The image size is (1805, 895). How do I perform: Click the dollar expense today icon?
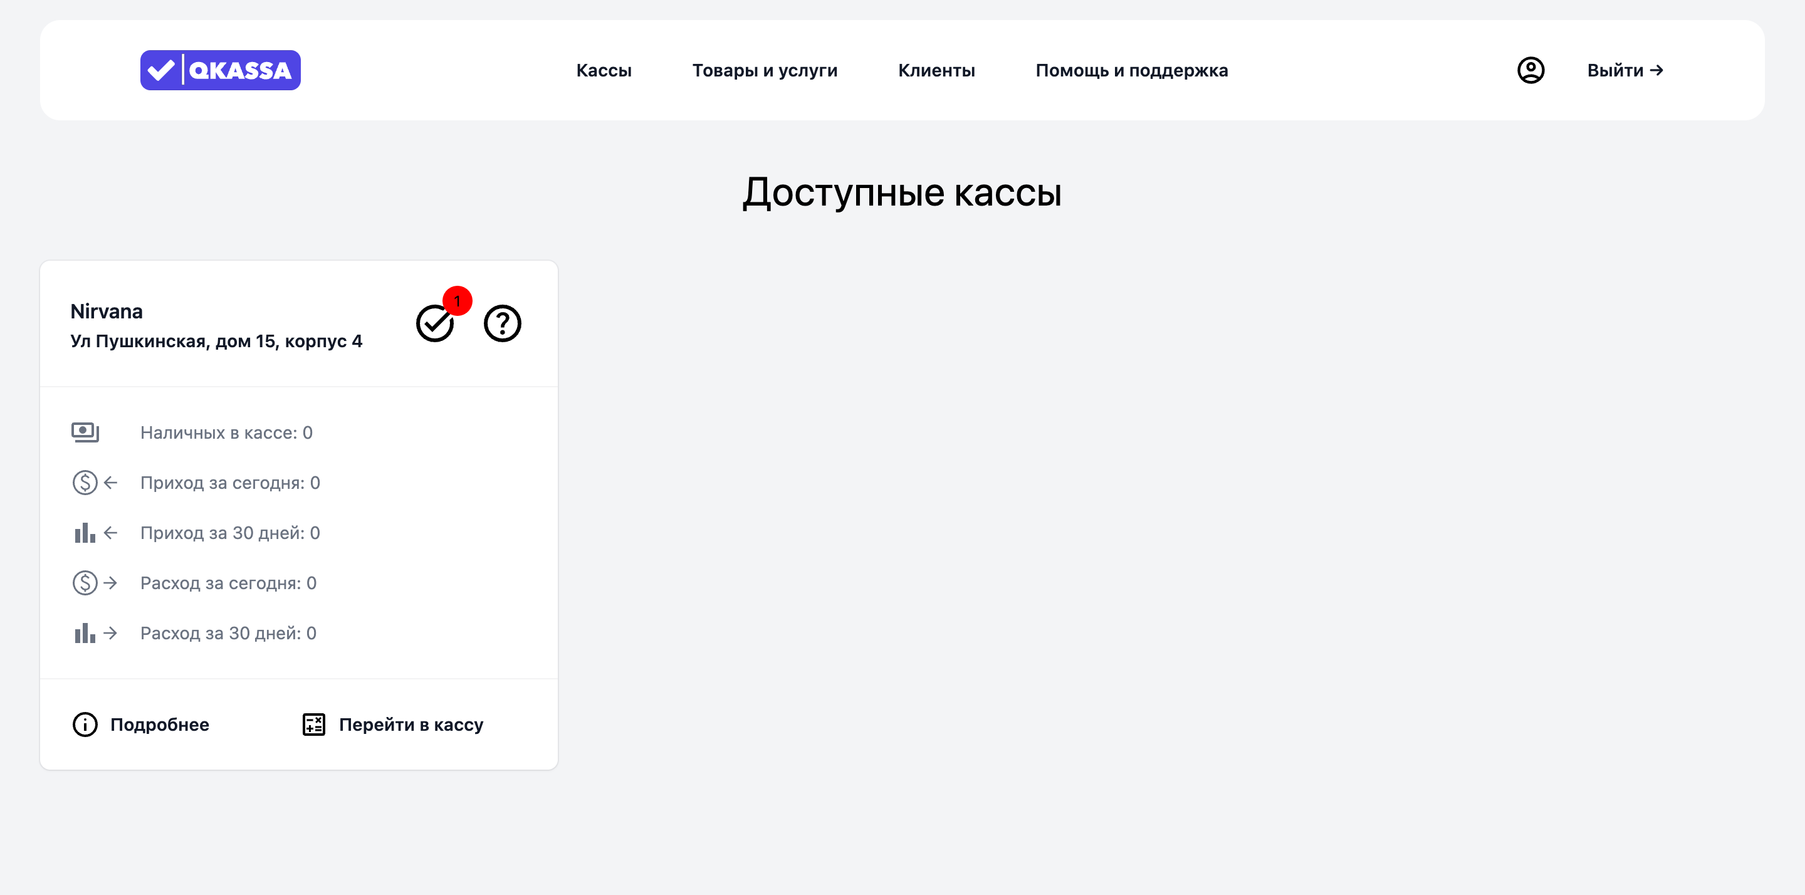(85, 583)
